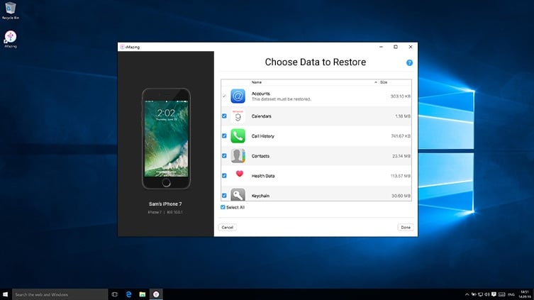Click the Accounts @ icon
534x300 pixels.
click(x=238, y=96)
